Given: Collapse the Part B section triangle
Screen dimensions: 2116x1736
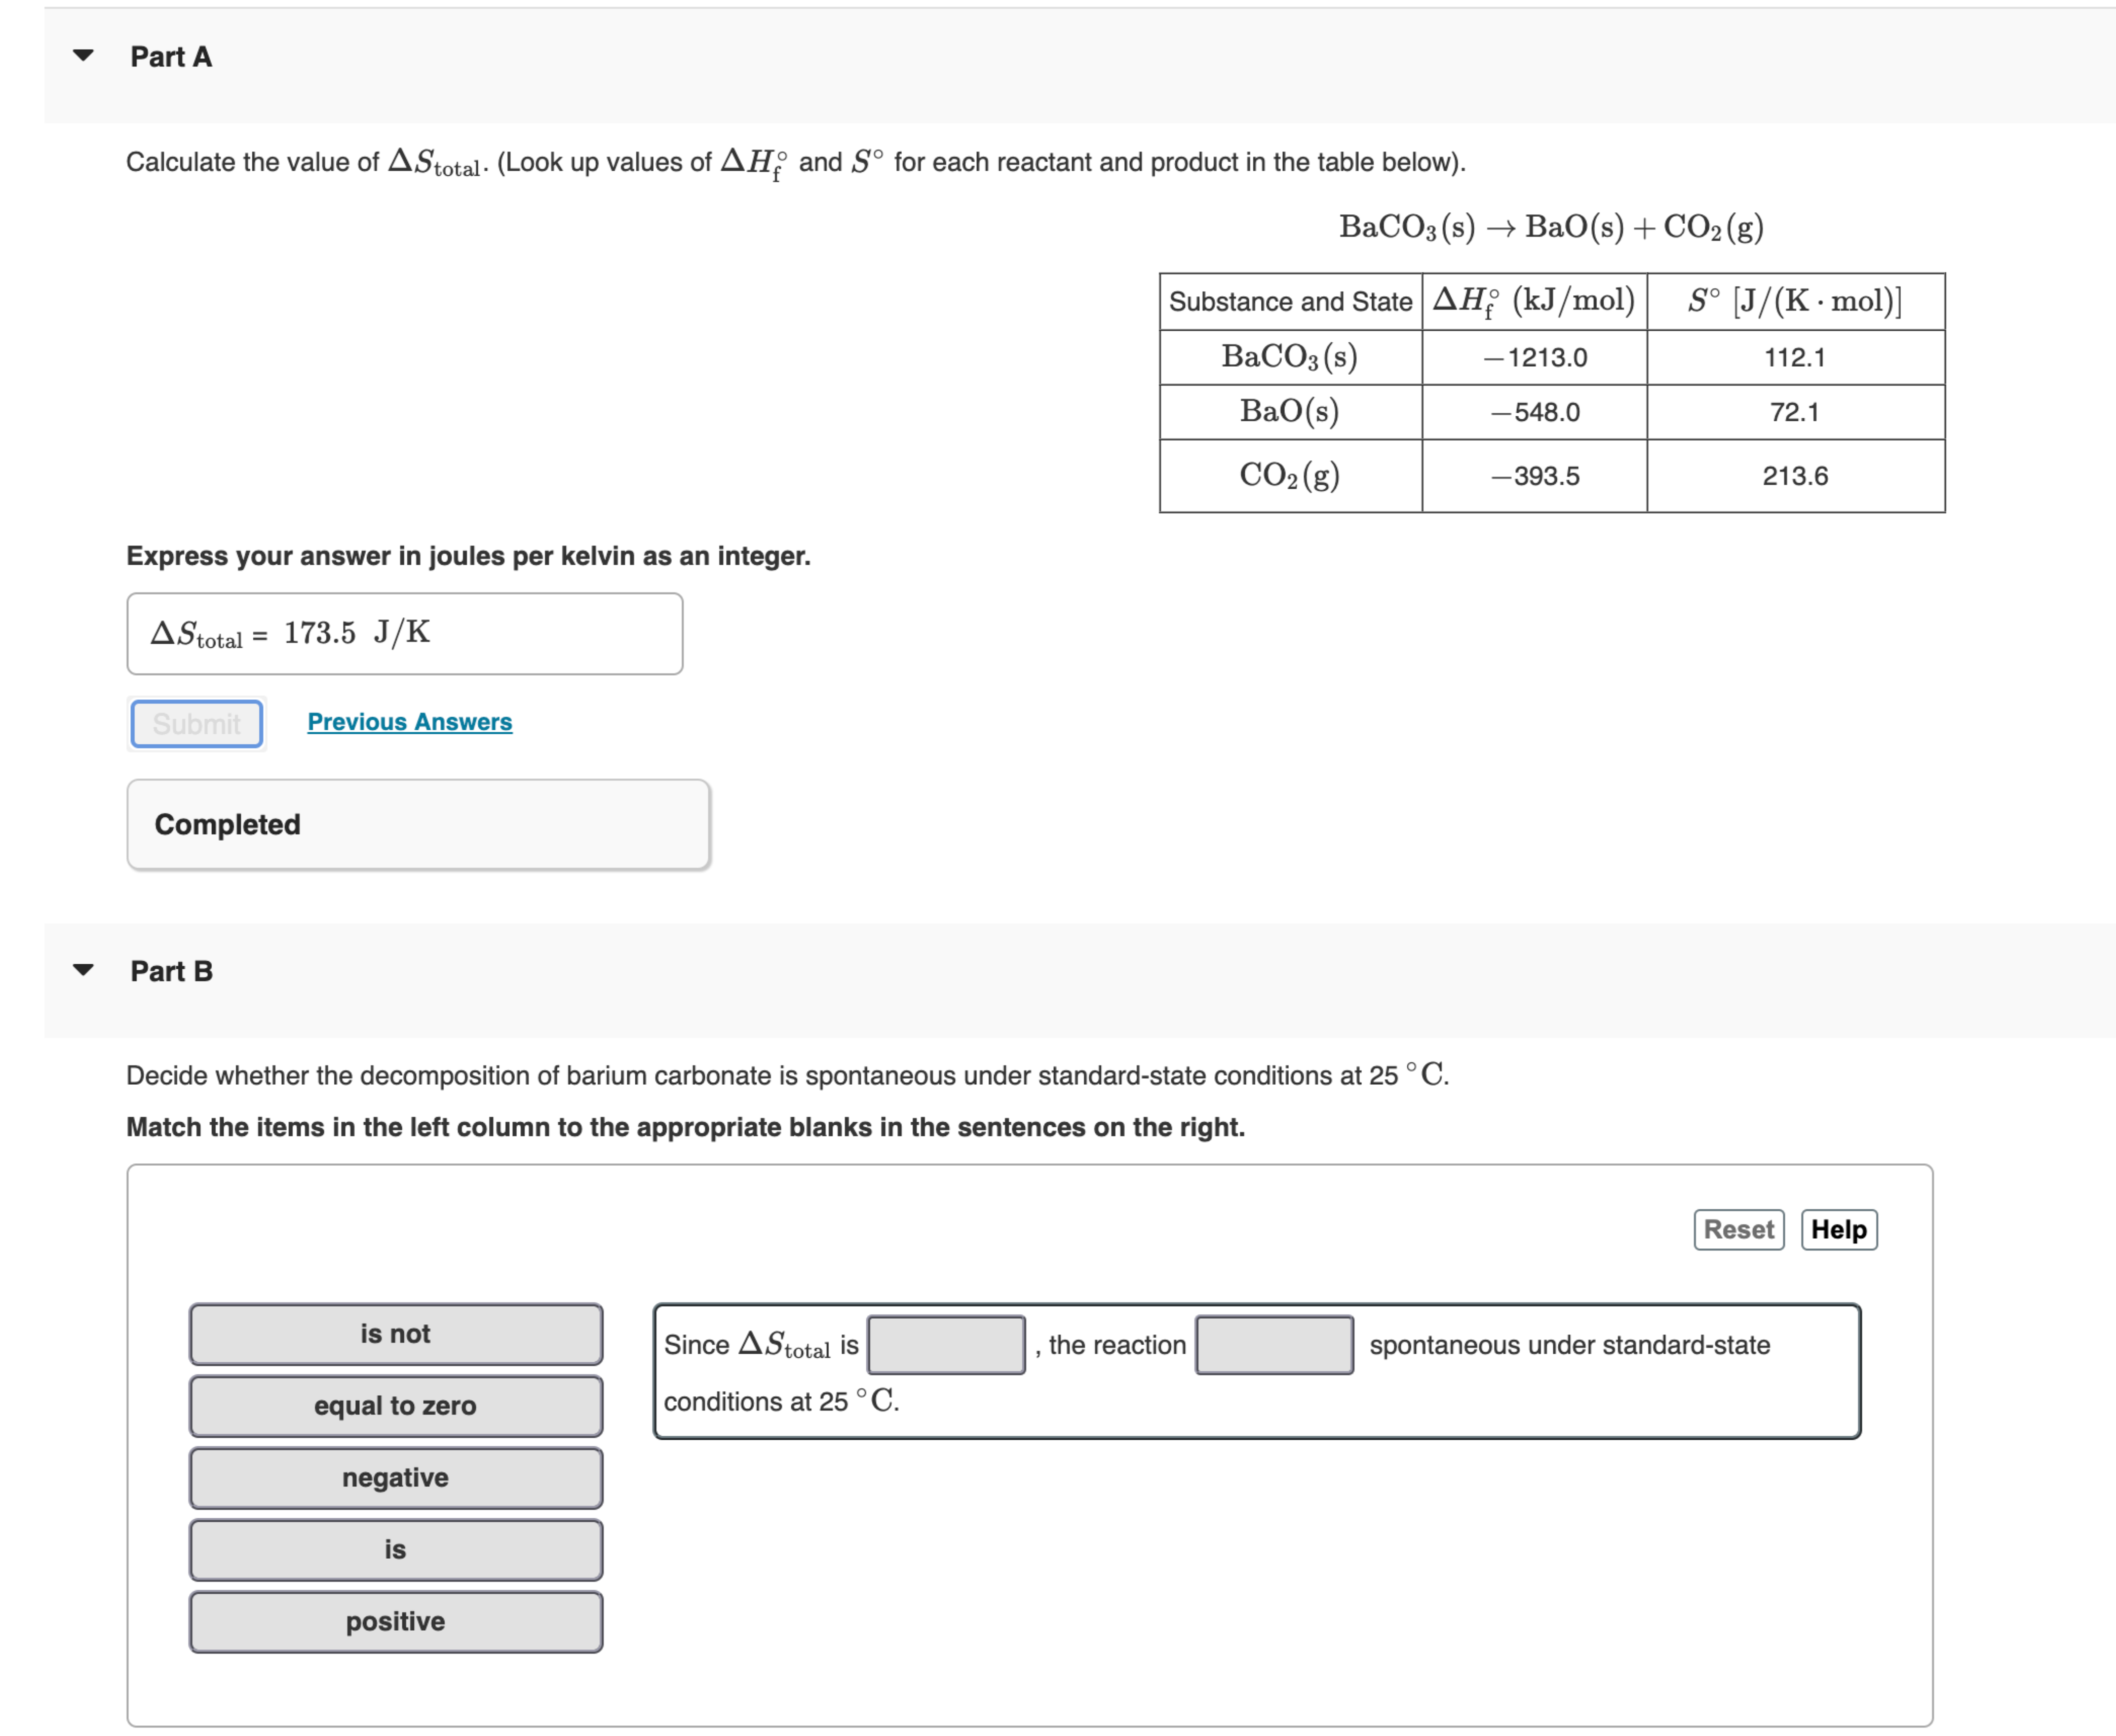Looking at the screenshot, I should (84, 971).
